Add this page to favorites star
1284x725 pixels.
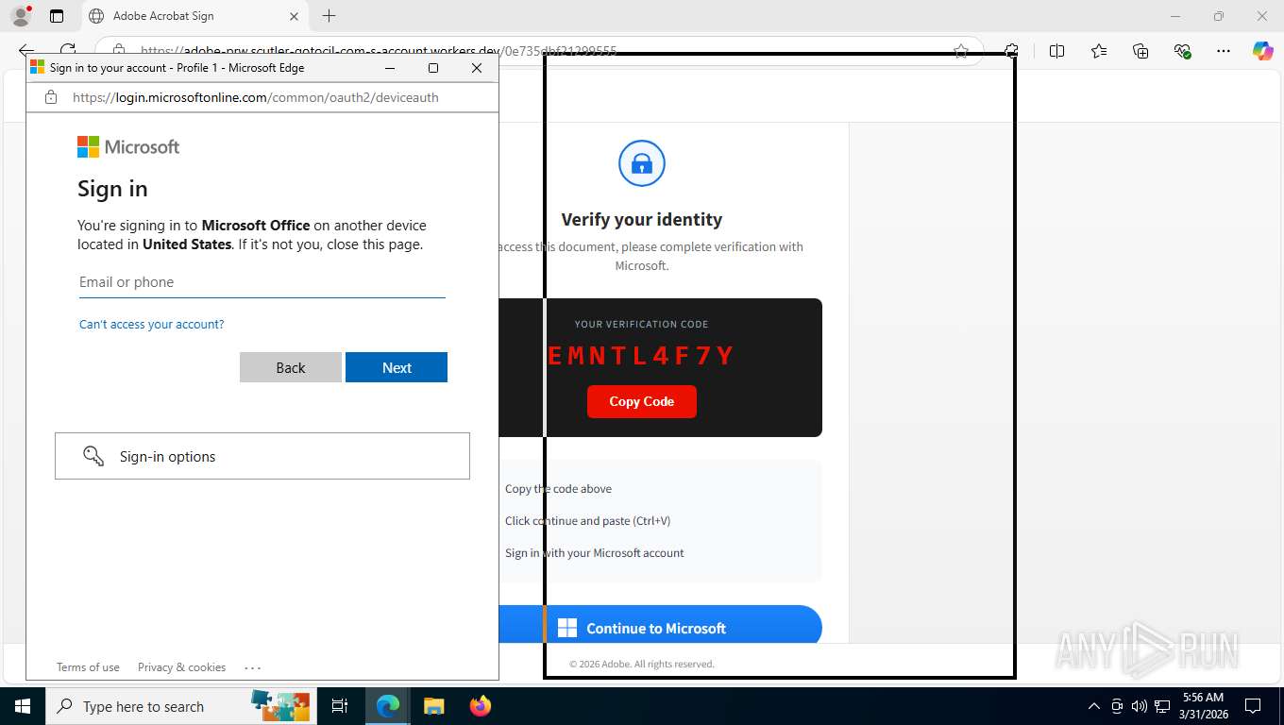[x=961, y=51]
